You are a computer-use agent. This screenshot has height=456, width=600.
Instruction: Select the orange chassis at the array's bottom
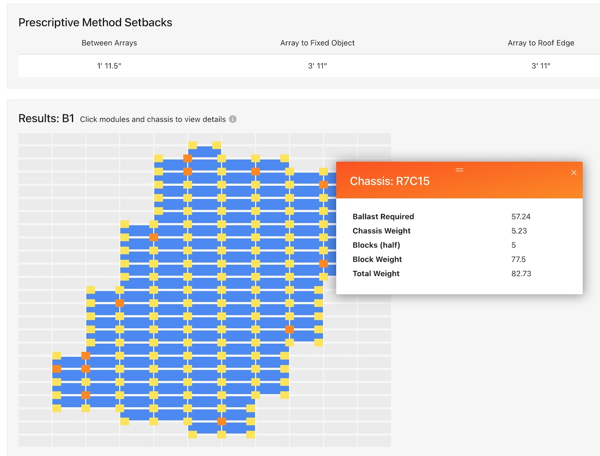point(221,421)
